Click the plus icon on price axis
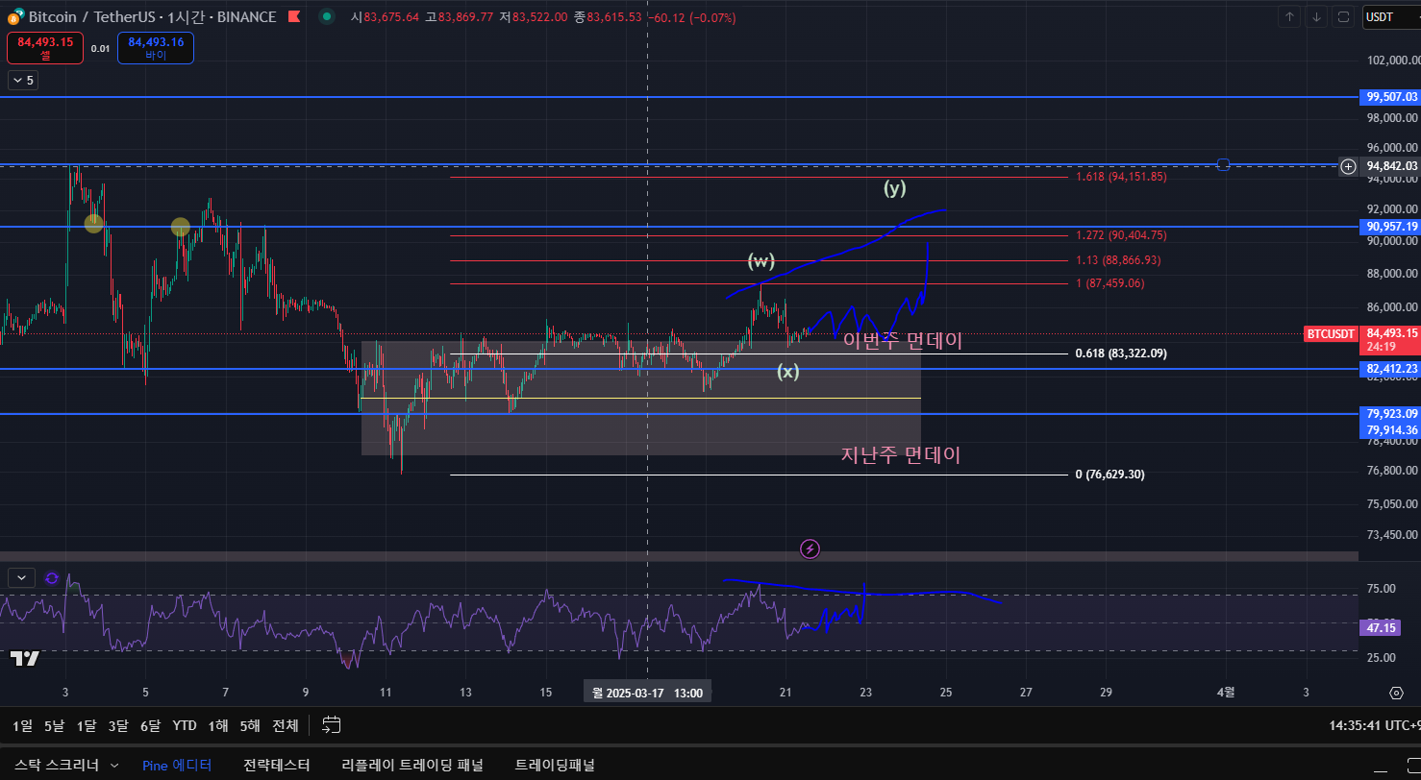Viewport: 1421px width, 780px height. point(1349,166)
